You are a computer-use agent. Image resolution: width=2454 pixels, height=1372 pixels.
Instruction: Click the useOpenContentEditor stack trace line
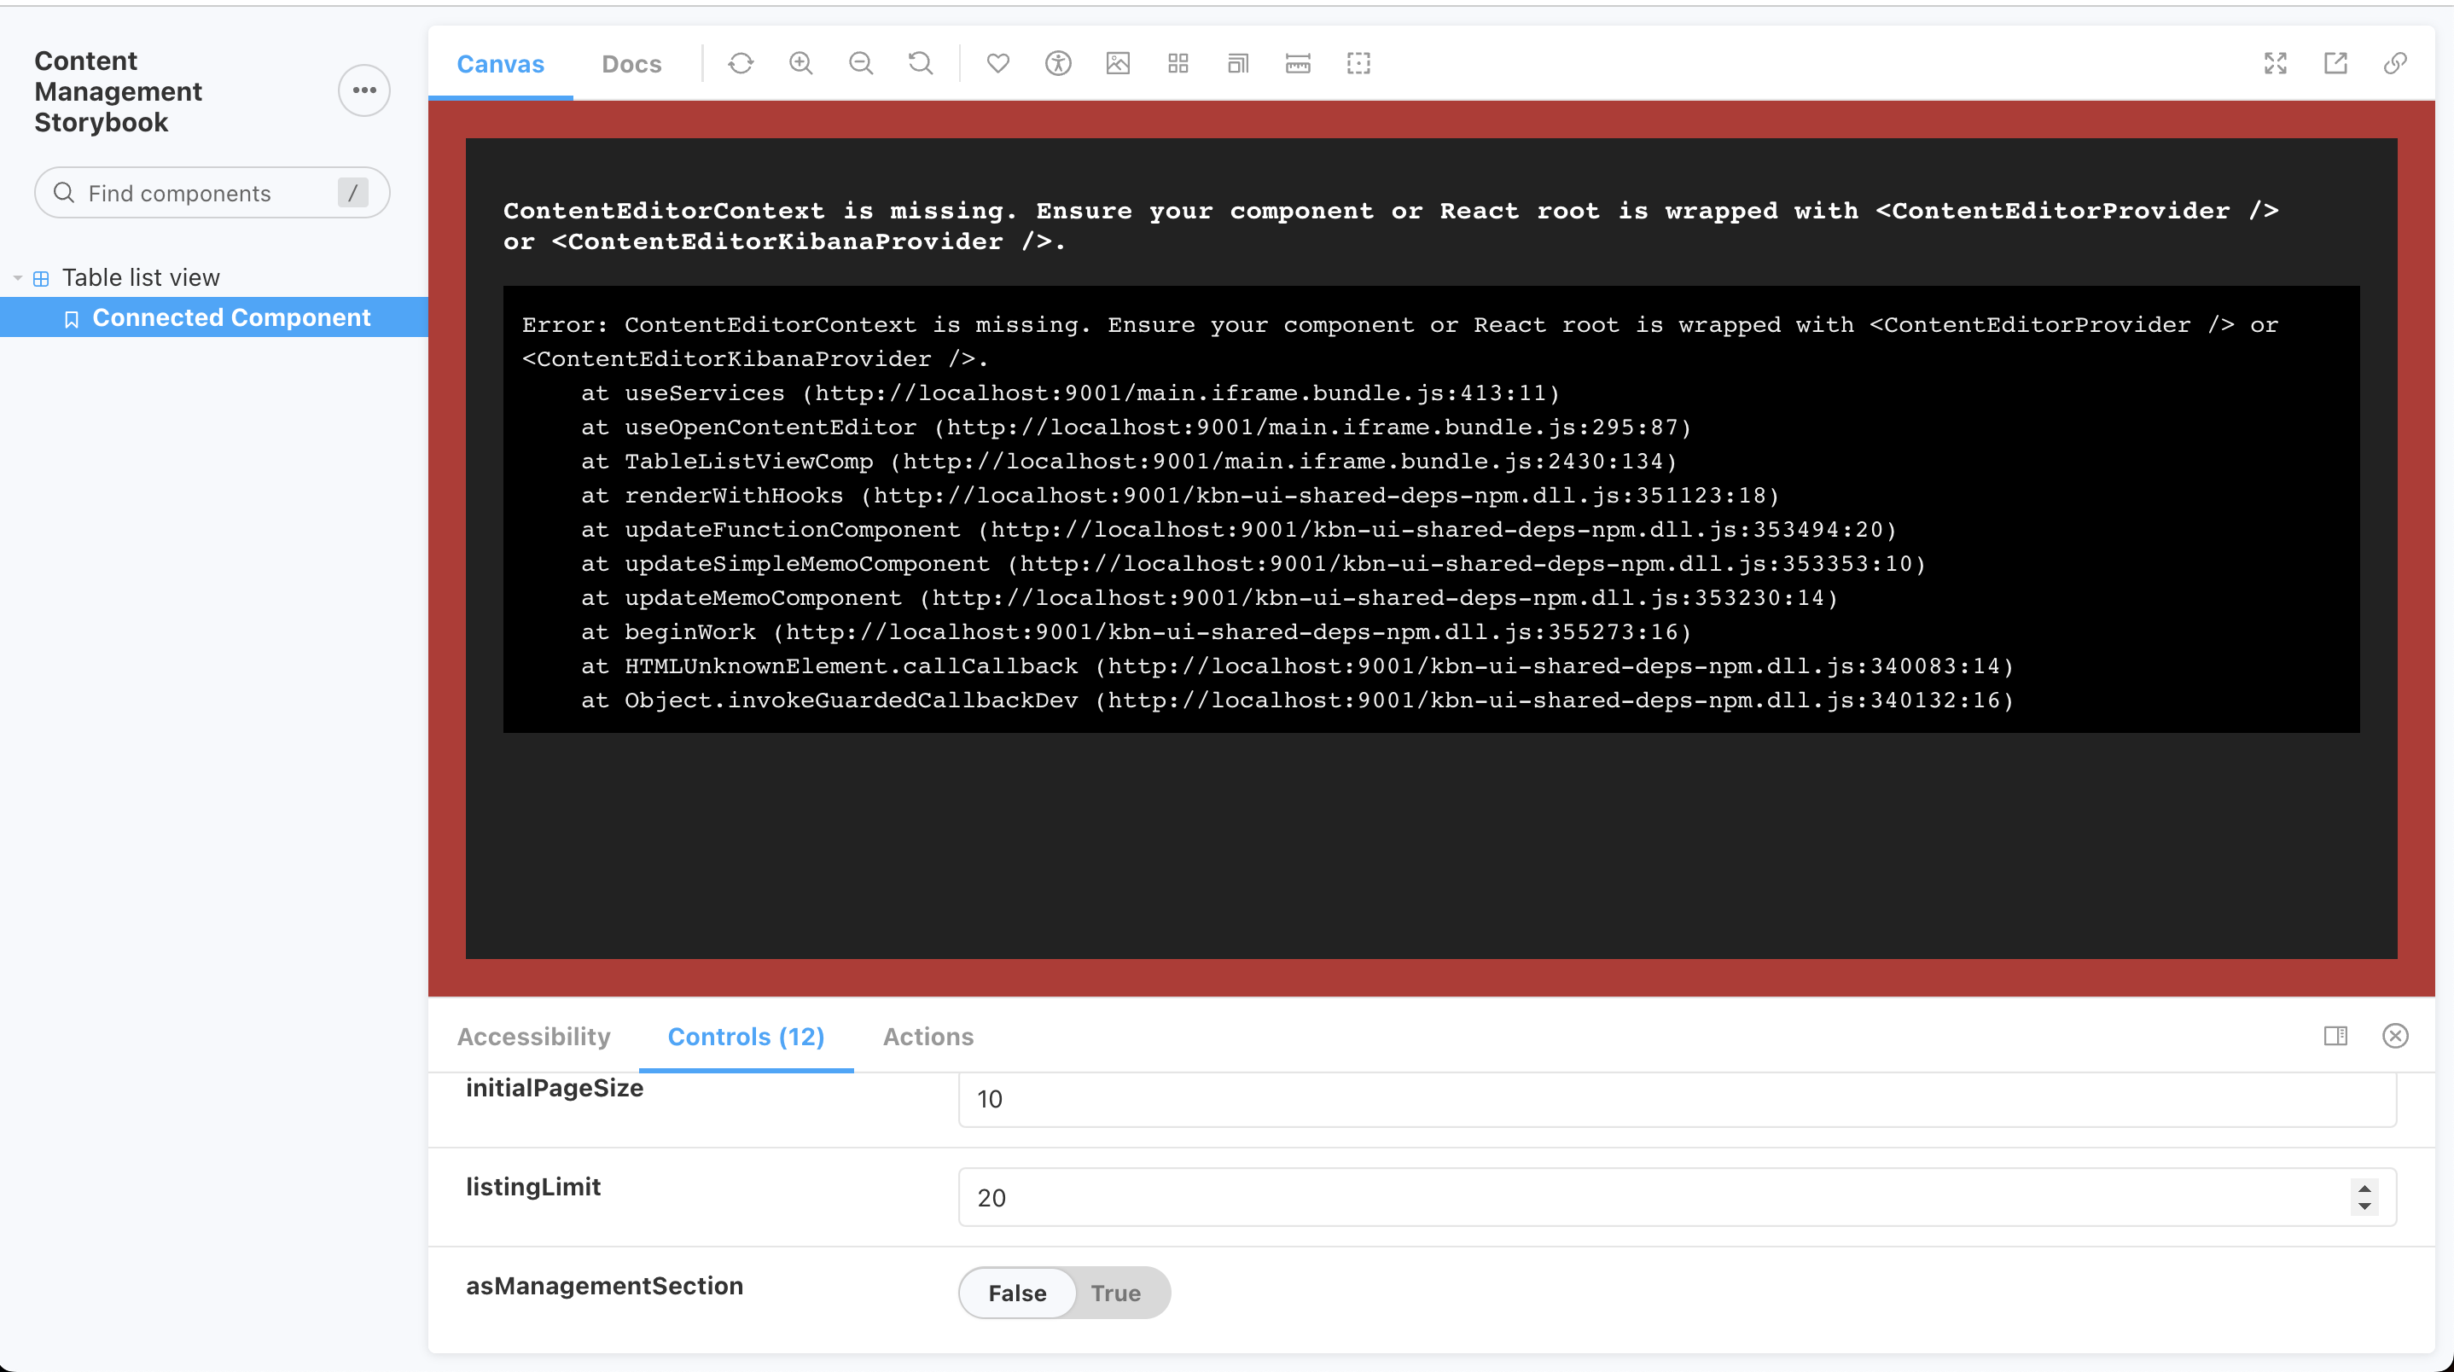(1136, 427)
